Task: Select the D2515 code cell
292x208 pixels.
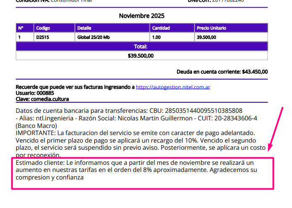Action: point(42,37)
